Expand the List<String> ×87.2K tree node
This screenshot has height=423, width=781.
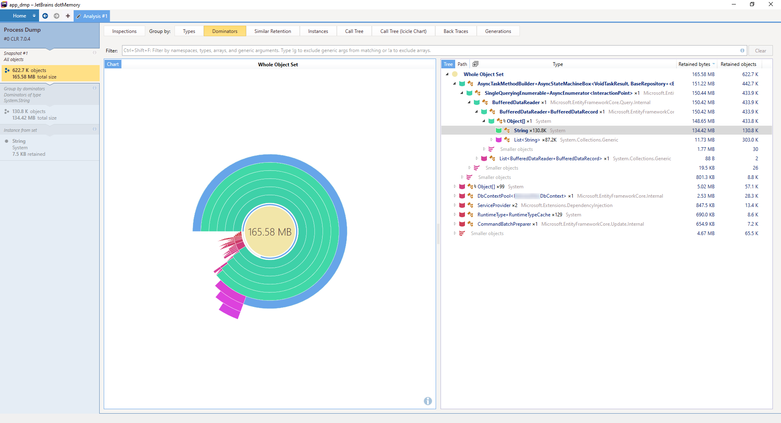click(491, 140)
